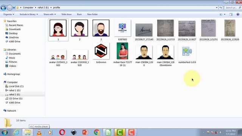
Task: Click Computer in the address bar
Action: tap(28, 8)
